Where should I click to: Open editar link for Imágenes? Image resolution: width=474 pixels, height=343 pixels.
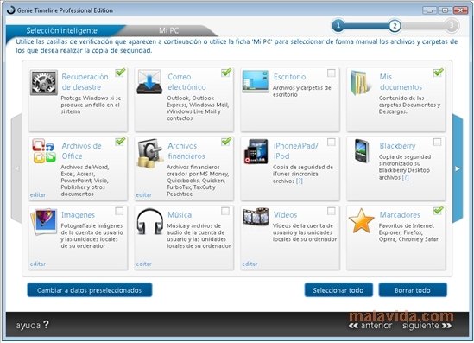38,264
